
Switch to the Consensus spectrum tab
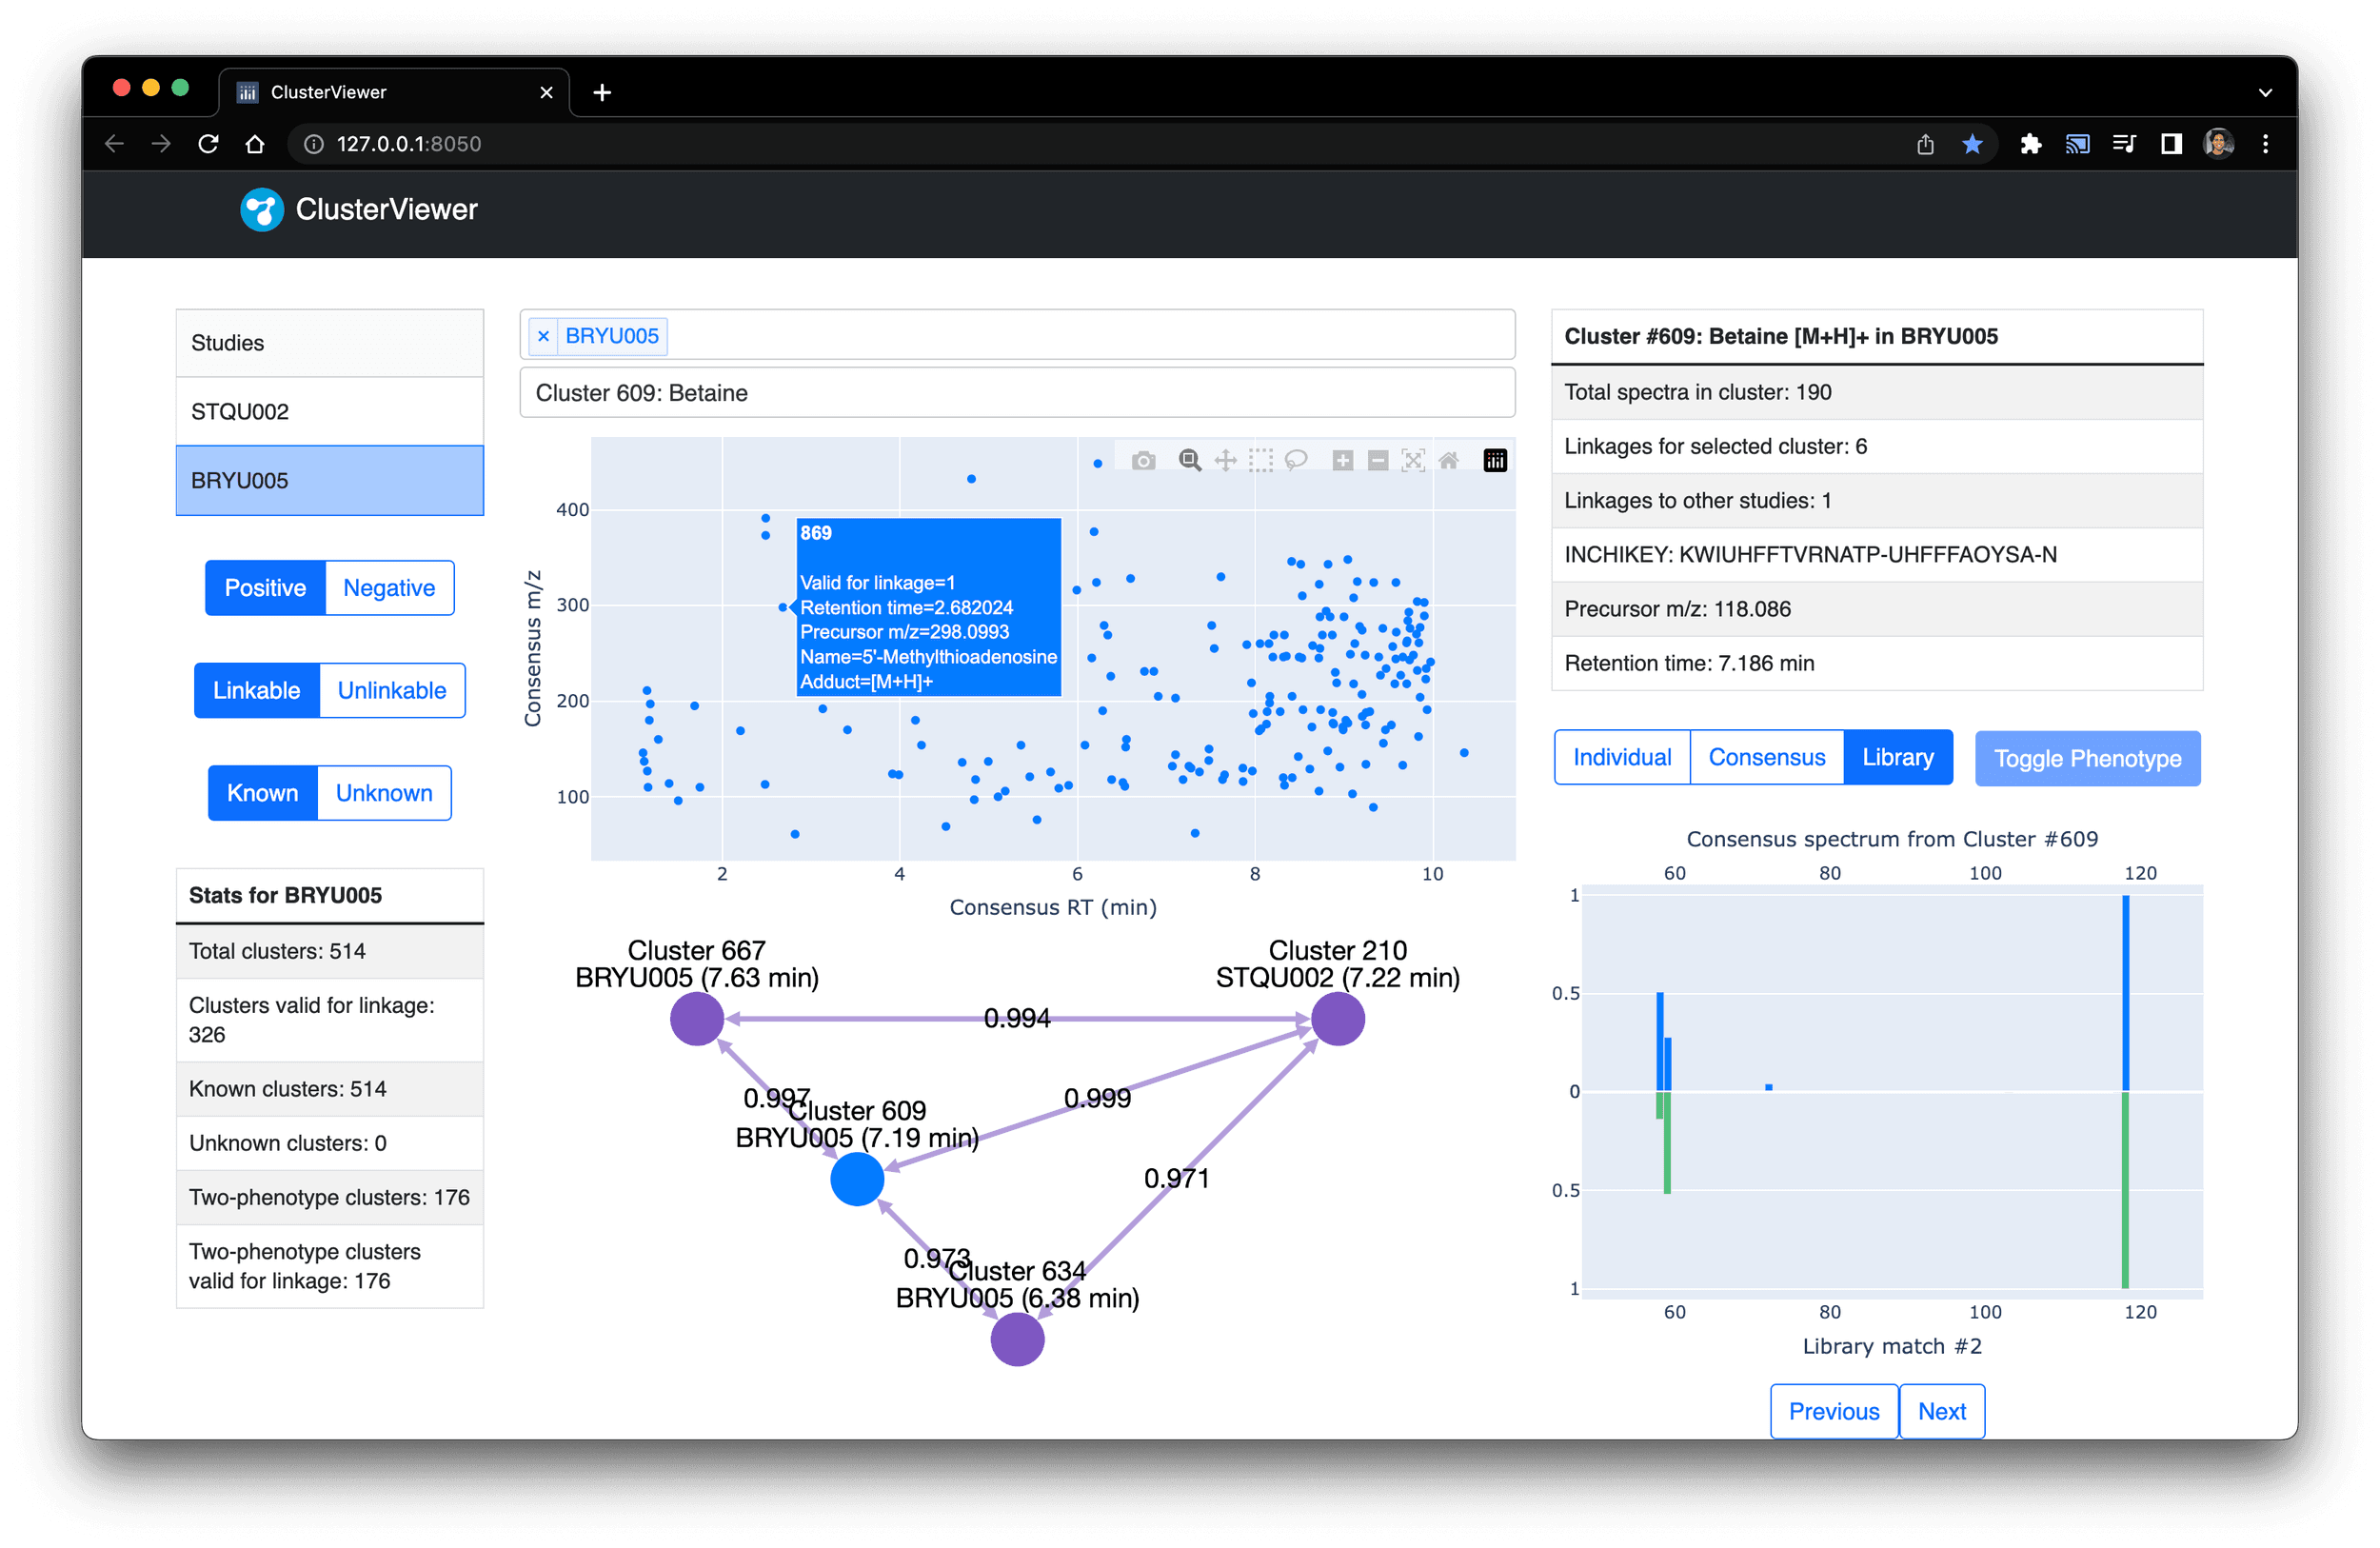pos(1766,757)
